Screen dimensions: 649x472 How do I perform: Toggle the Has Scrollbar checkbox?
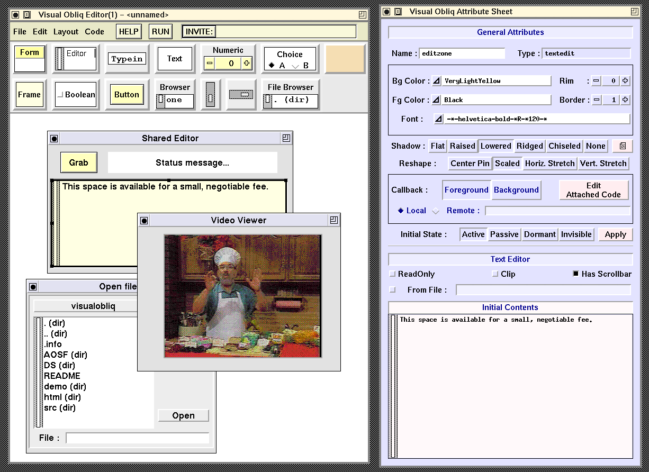click(x=576, y=274)
